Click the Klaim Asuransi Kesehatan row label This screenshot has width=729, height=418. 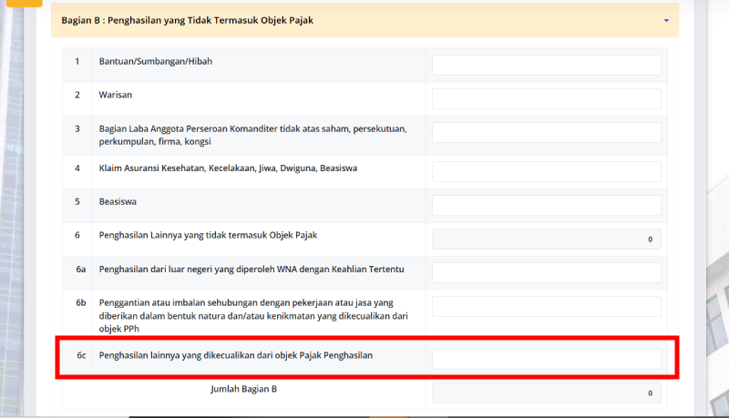(x=228, y=168)
